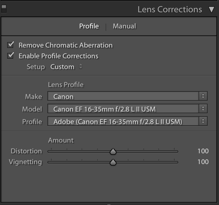The width and height of the screenshot is (219, 205).
Task: Click the Distortion label
Action: [x=26, y=151]
